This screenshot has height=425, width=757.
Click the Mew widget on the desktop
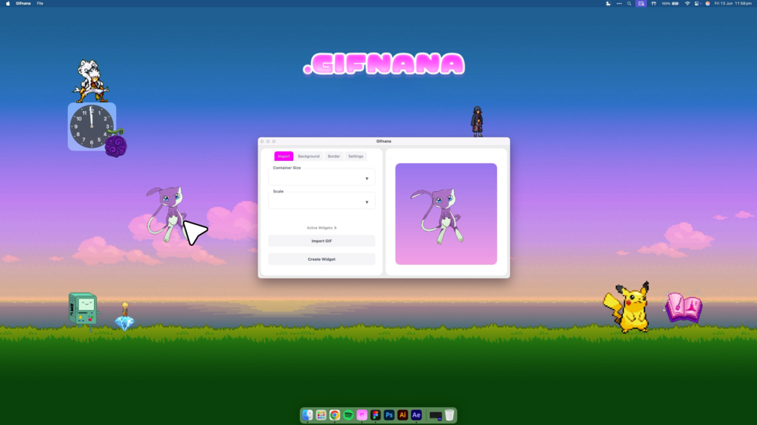tap(166, 214)
